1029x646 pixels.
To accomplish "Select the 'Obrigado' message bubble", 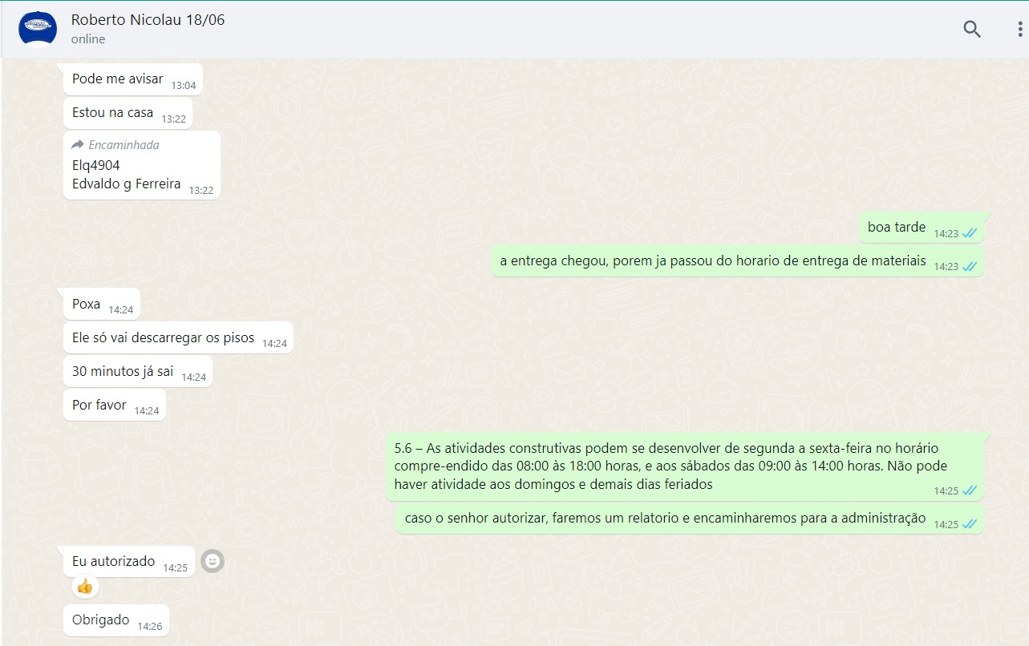I will [x=101, y=620].
